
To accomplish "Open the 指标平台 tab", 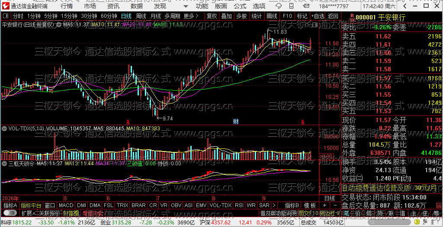I will pos(31,205).
